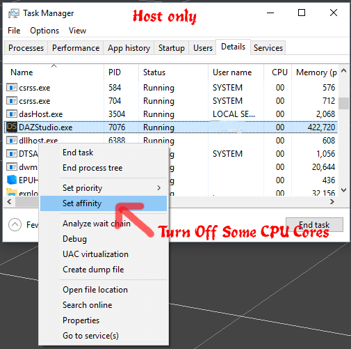351x349 pixels.
Task: Click the dasHost.exe process name
Action: [41, 114]
